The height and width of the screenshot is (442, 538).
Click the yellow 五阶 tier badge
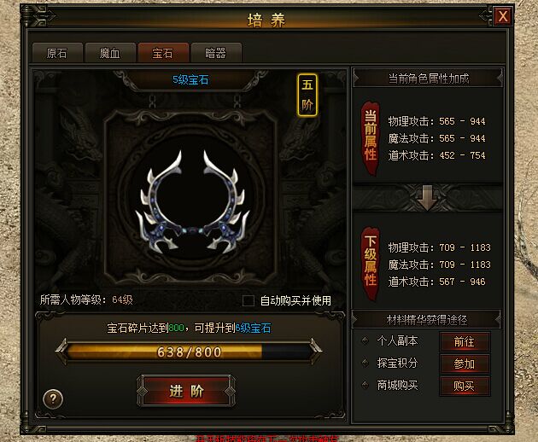(x=307, y=95)
